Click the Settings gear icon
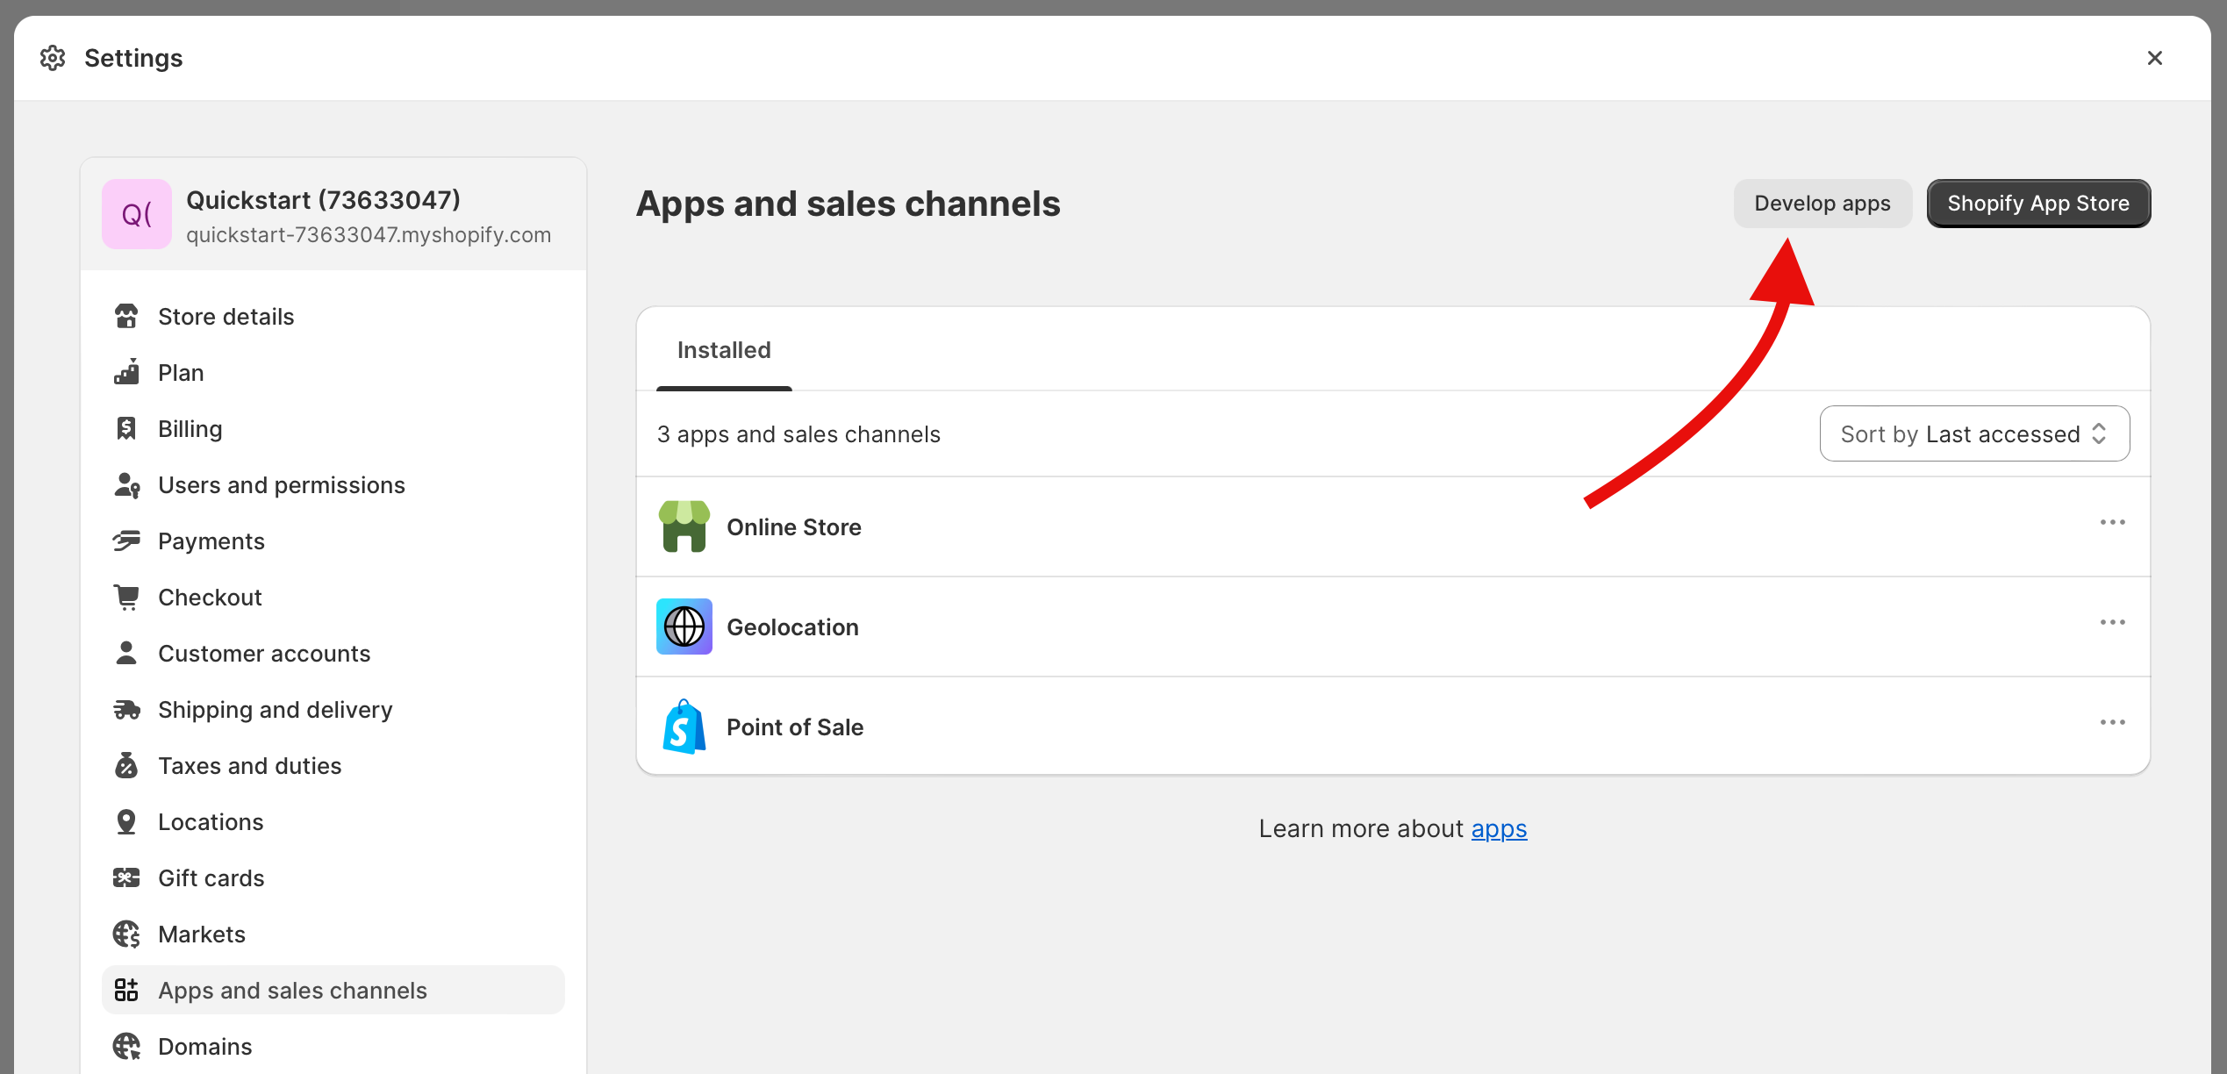 (53, 58)
